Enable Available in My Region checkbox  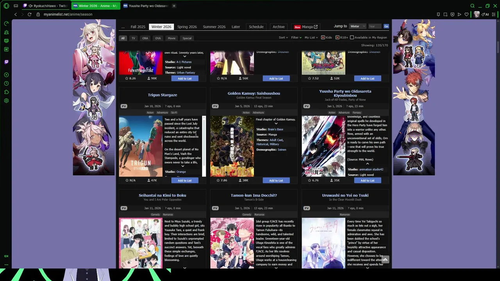tap(352, 37)
